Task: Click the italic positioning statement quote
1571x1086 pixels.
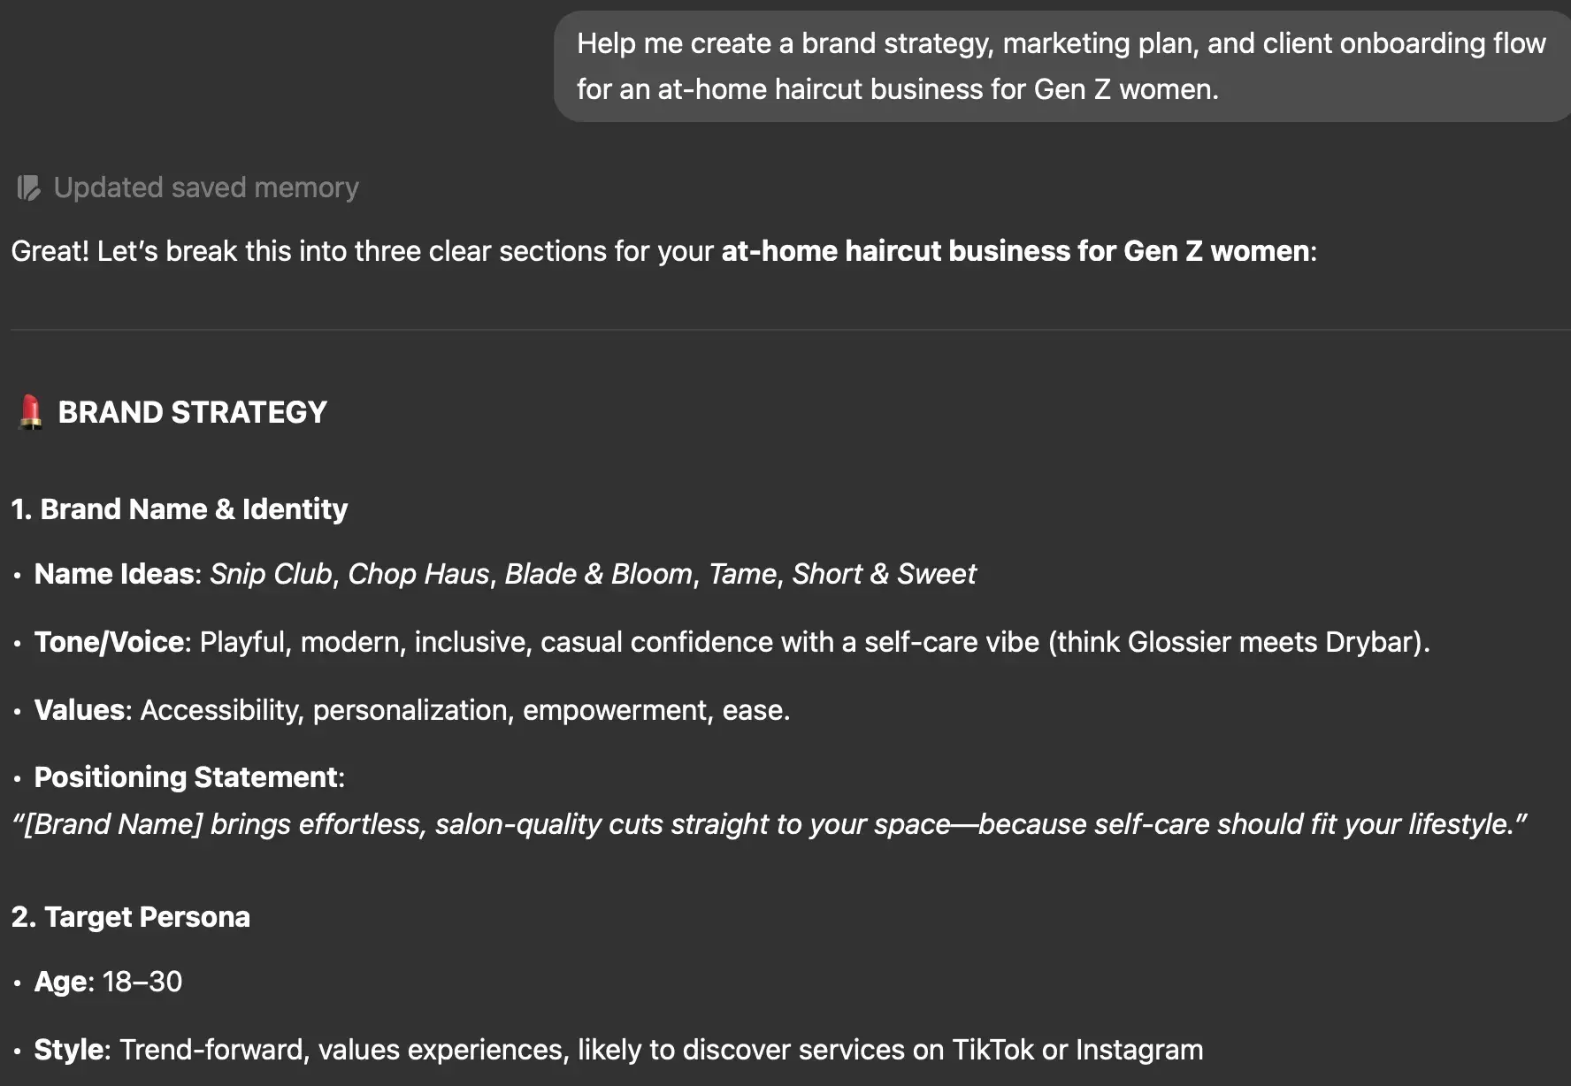Action: (770, 824)
